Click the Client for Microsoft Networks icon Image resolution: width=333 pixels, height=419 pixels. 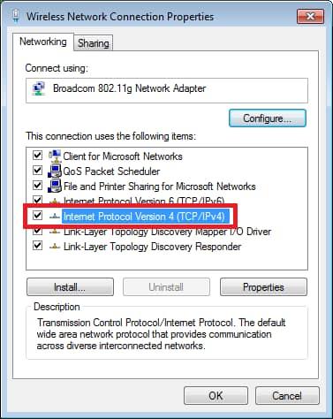point(55,156)
